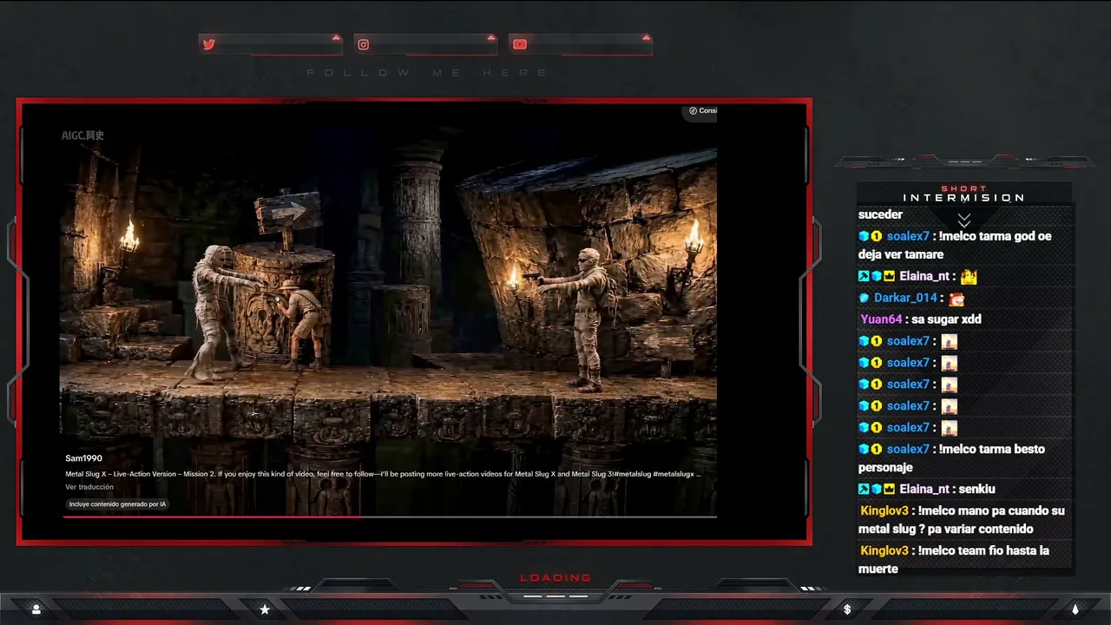Expand the YouTube panel red arrow
The width and height of the screenshot is (1111, 625).
click(646, 37)
